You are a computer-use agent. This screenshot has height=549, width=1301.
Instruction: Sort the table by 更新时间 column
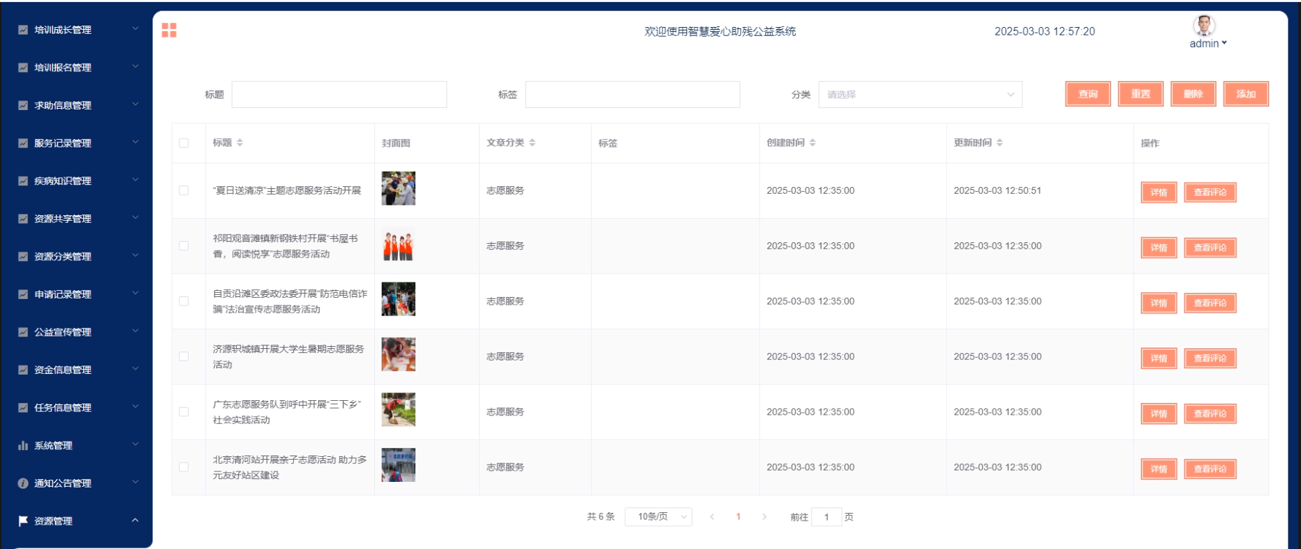point(999,143)
